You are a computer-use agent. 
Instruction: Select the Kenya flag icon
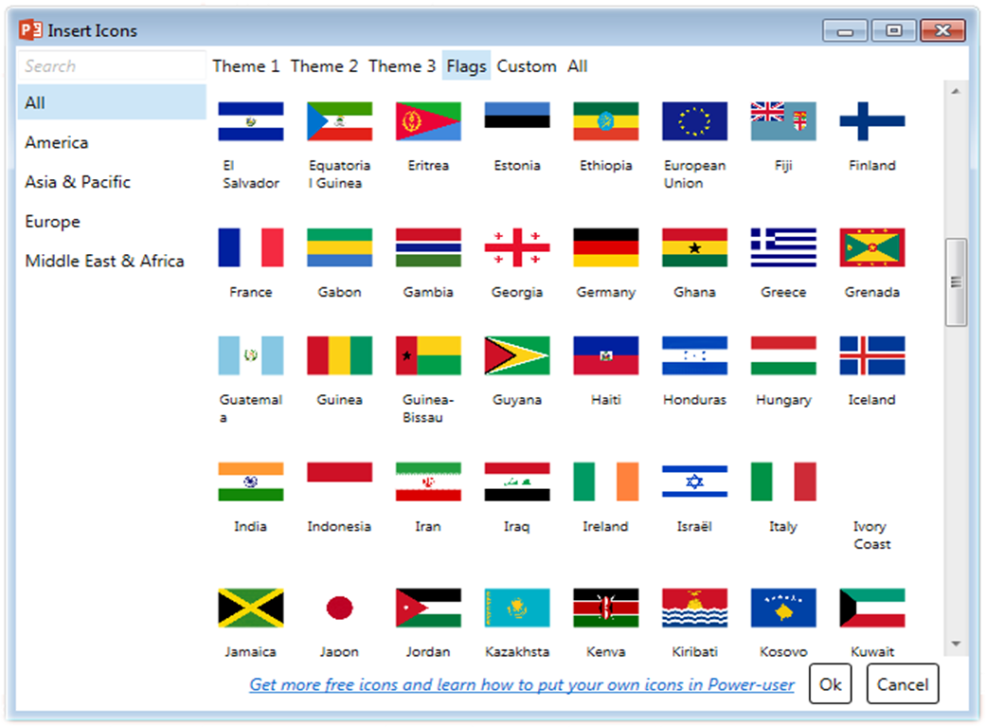click(606, 608)
